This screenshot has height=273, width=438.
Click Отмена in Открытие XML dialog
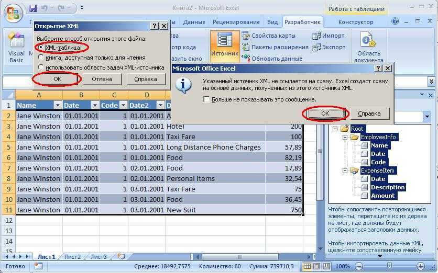tap(102, 79)
